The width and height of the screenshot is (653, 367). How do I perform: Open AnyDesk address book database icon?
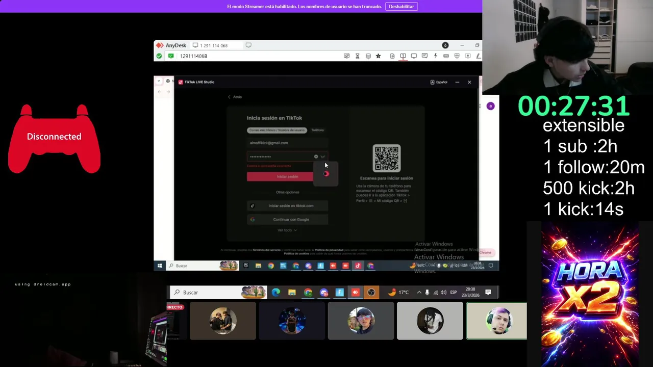tap(368, 56)
